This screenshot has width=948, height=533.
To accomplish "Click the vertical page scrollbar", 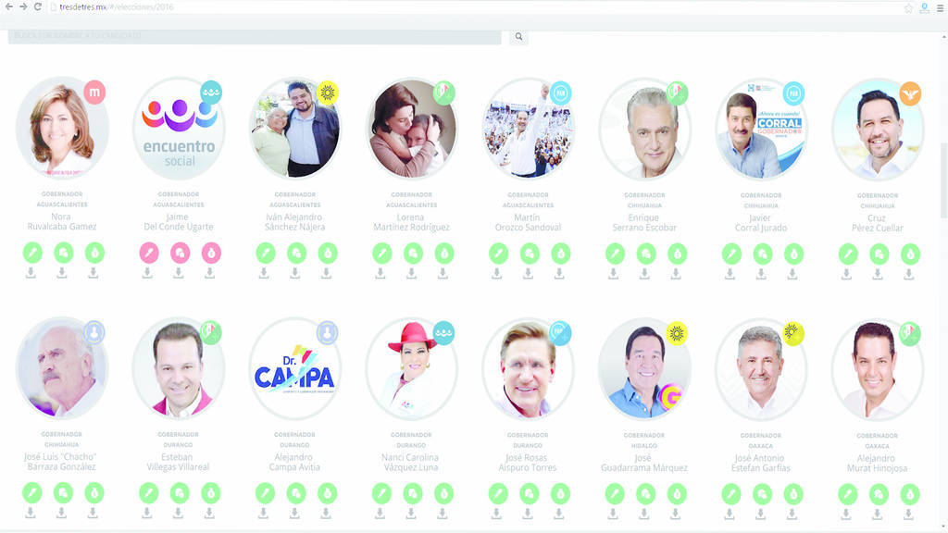I will tap(943, 181).
